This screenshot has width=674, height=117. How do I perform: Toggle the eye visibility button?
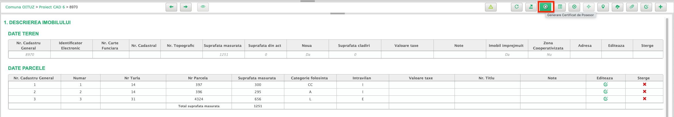(x=203, y=7)
